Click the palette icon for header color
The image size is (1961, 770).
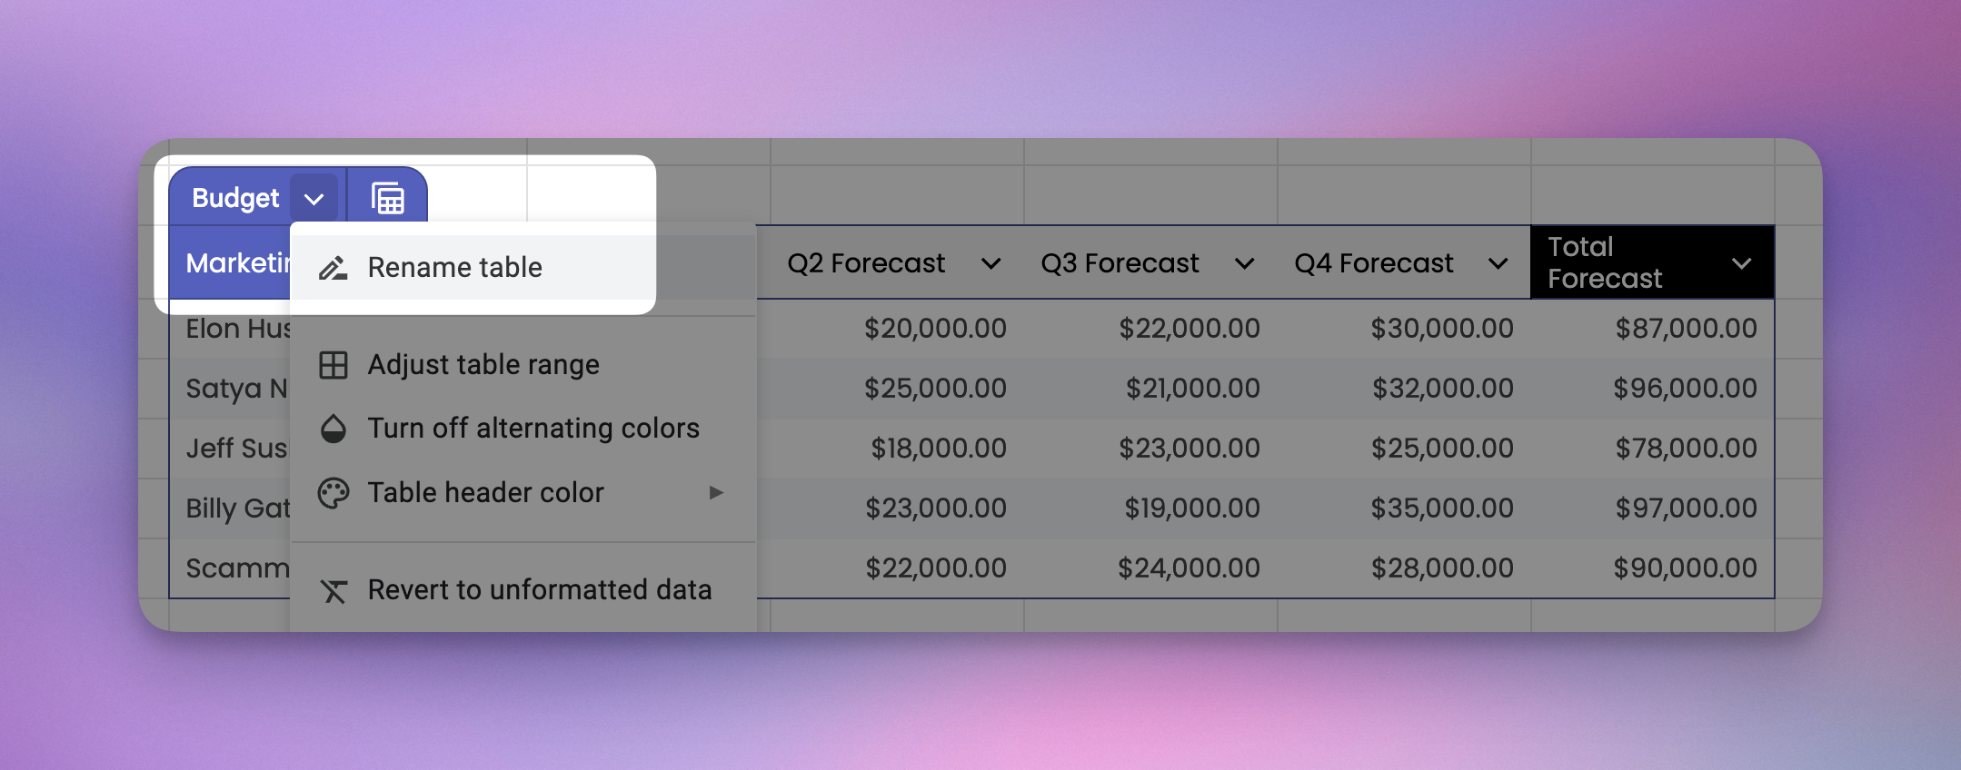[333, 493]
